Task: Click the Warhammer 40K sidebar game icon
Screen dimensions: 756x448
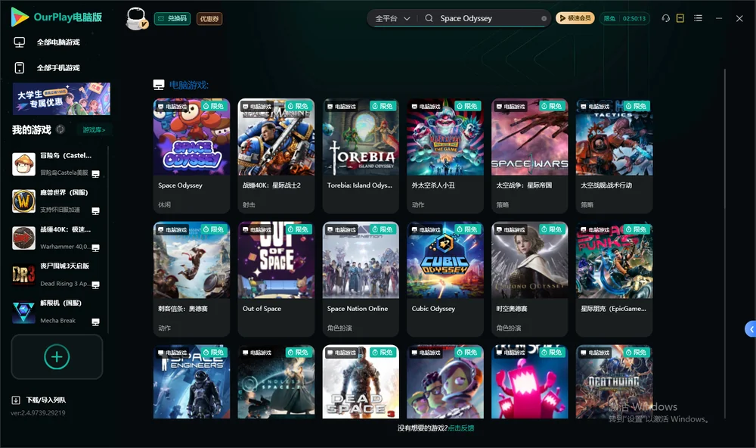Action: [x=23, y=238]
